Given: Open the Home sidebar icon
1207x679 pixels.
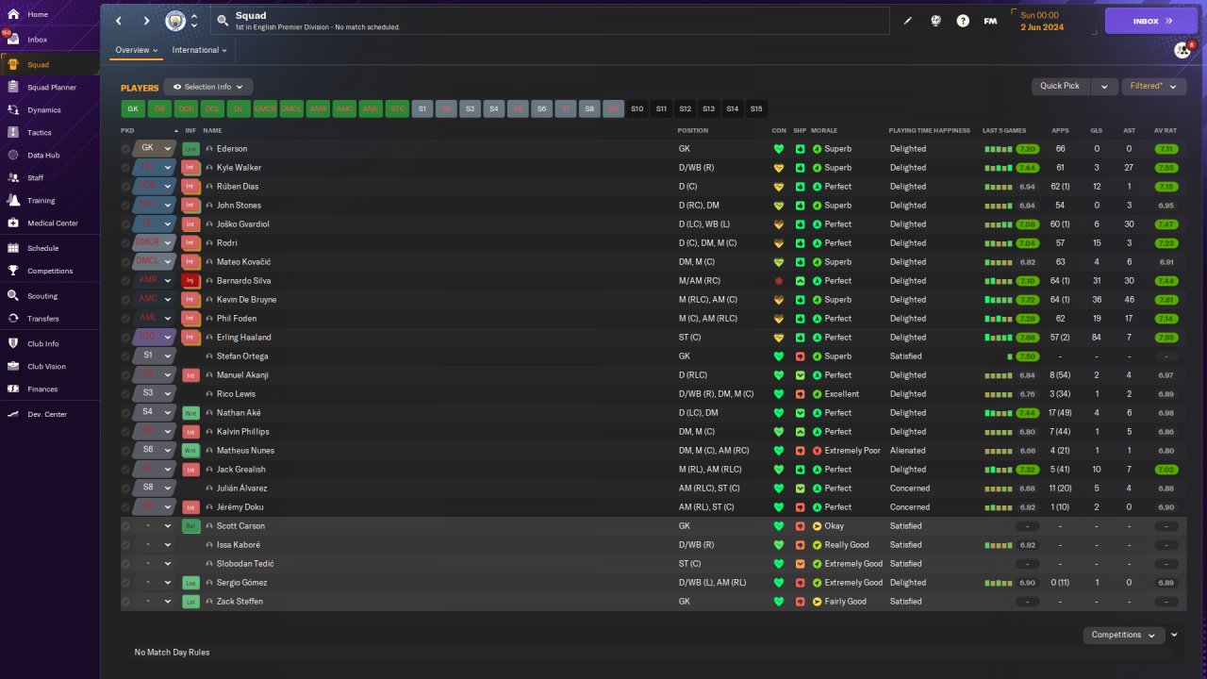Looking at the screenshot, I should (x=13, y=15).
